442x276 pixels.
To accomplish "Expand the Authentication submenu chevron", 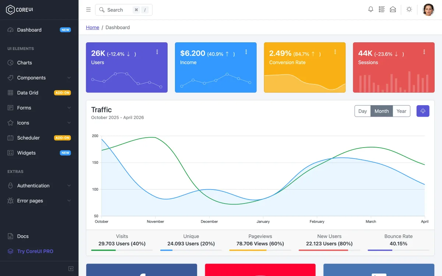I will click(x=69, y=185).
